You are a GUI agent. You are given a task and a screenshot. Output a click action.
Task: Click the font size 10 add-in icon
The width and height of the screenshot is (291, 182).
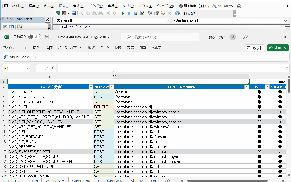point(217,6)
